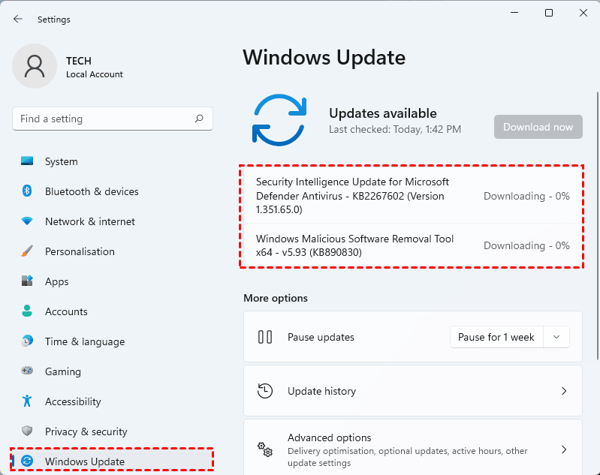The width and height of the screenshot is (600, 475).
Task: Click the Settings window title
Action: pyautogui.click(x=54, y=20)
